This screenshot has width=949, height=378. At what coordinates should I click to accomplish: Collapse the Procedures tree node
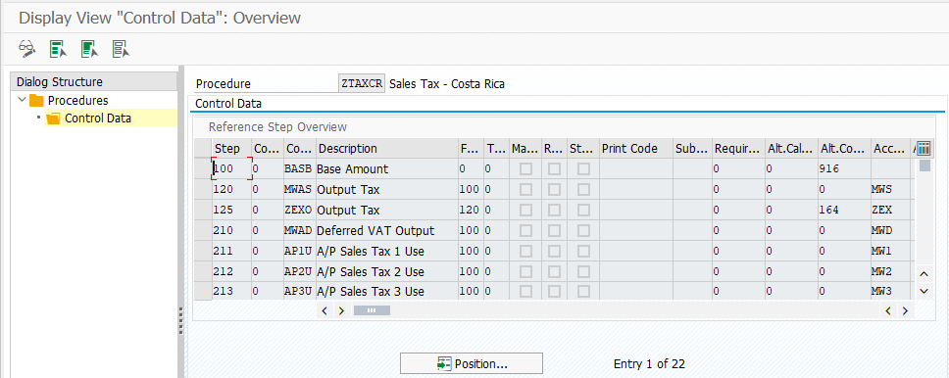point(23,100)
